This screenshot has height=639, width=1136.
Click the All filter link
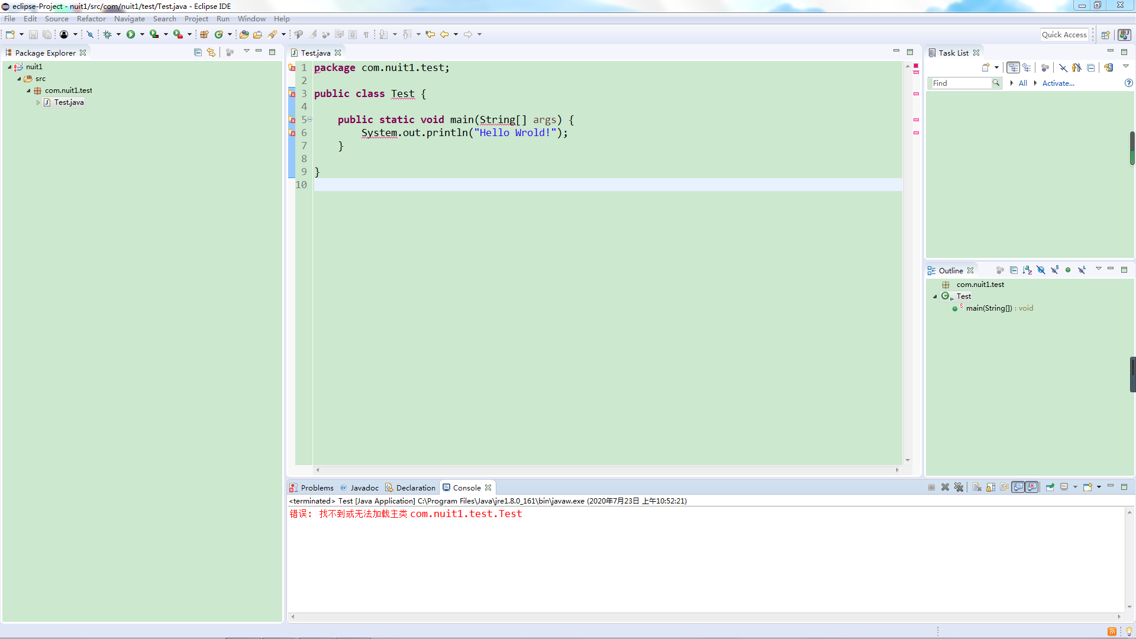[x=1022, y=83]
